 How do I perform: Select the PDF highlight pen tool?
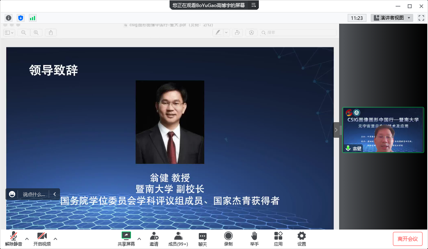(x=218, y=32)
